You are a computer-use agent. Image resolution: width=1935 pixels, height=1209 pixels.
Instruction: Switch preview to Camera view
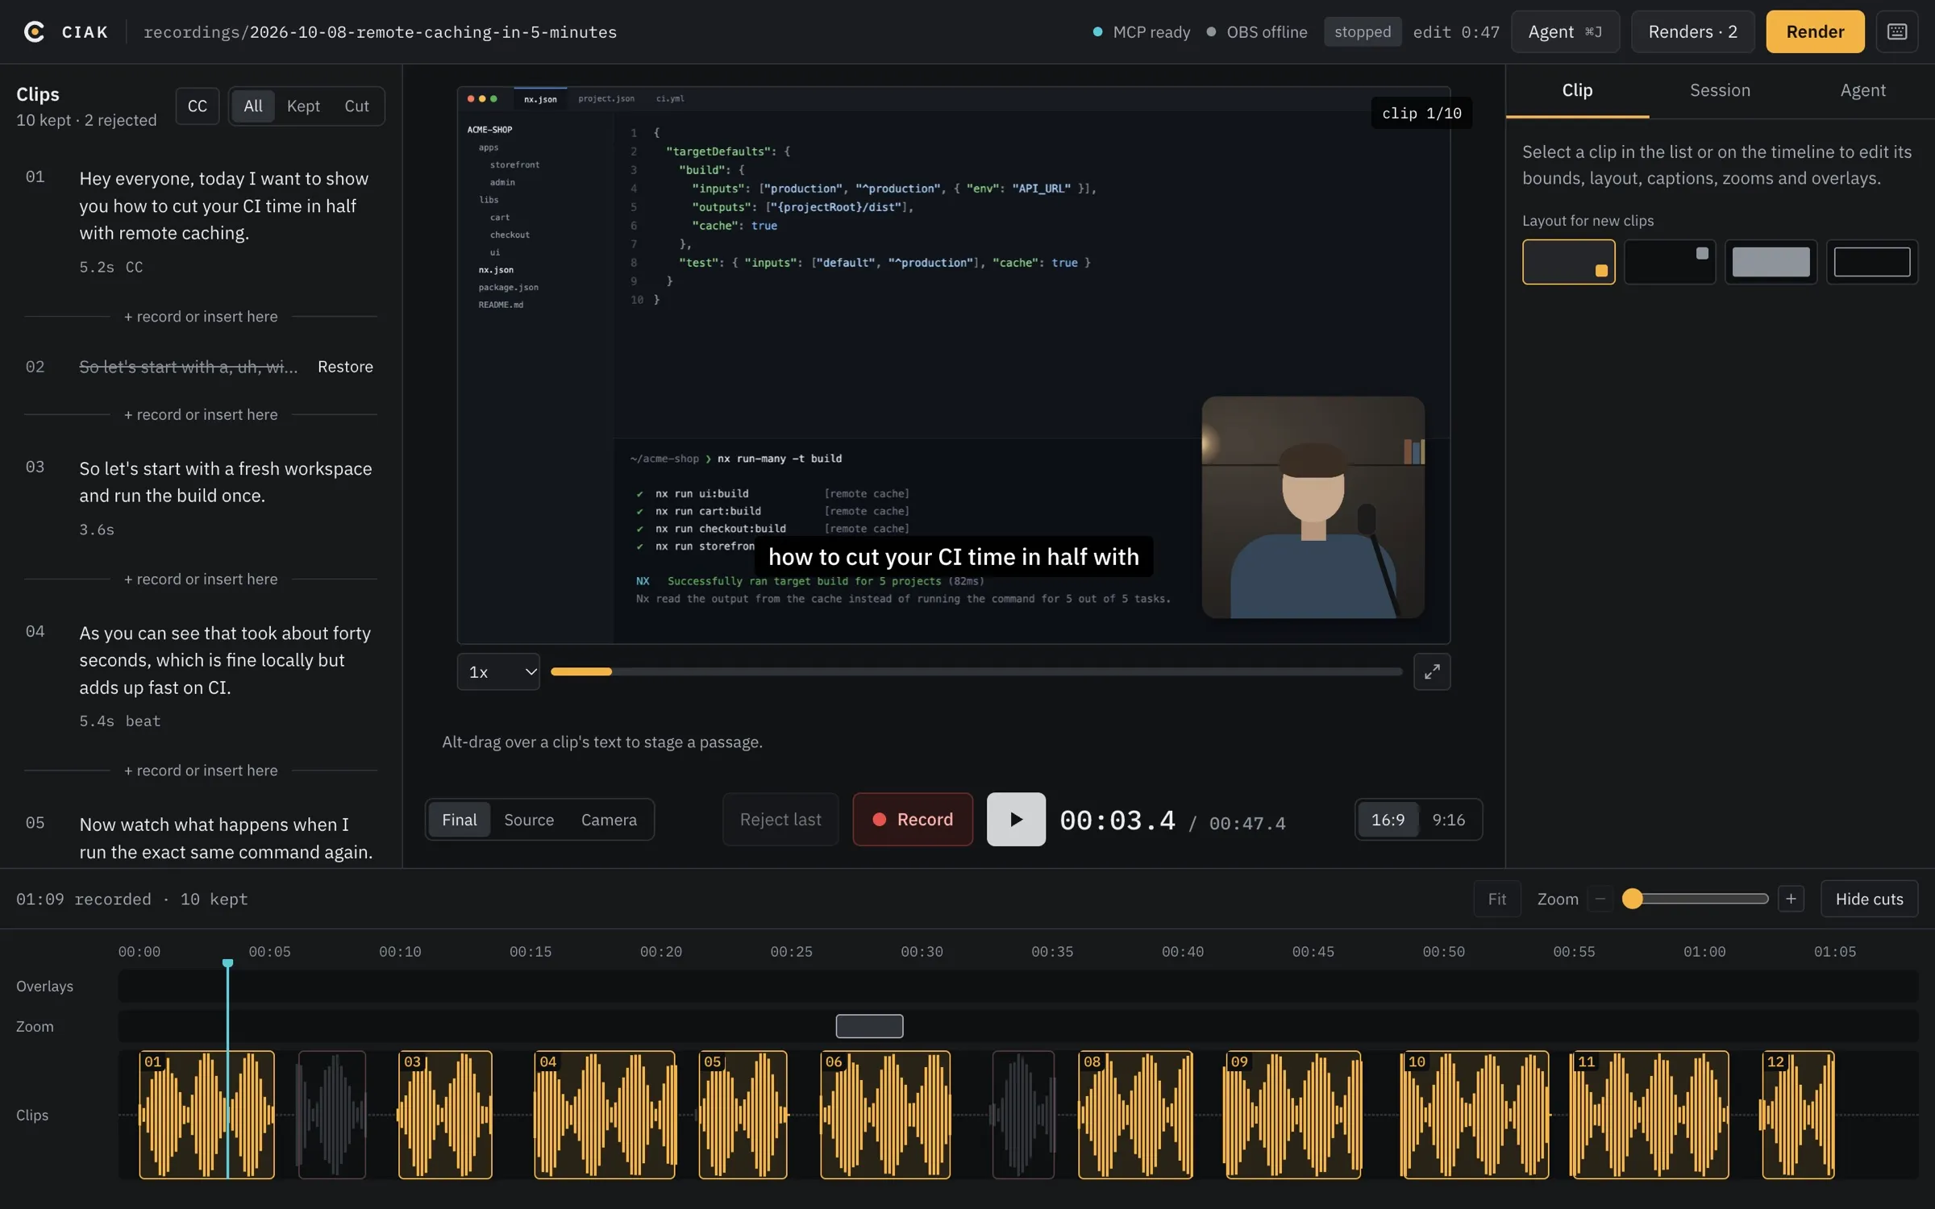click(609, 820)
